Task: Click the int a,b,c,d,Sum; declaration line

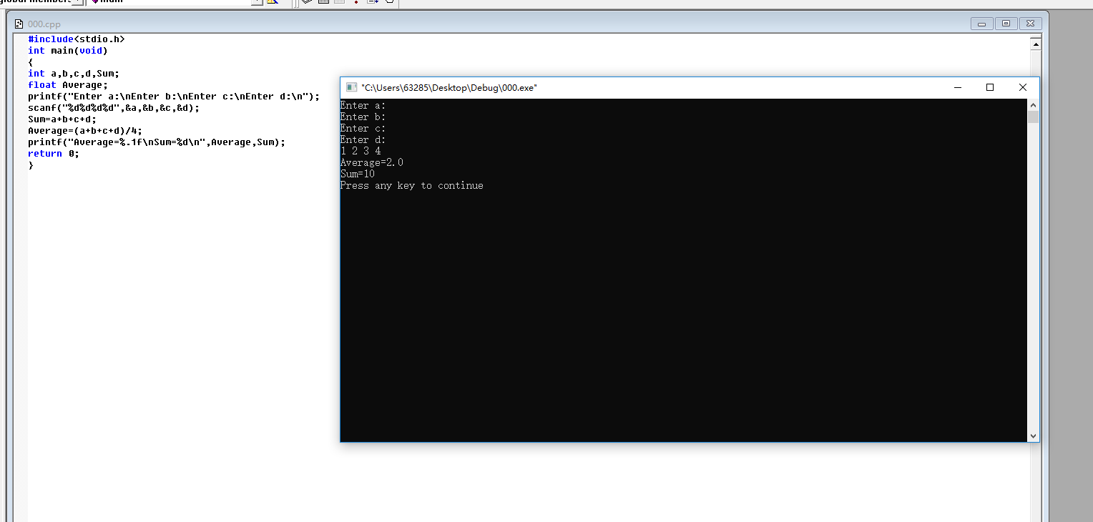Action: click(74, 74)
